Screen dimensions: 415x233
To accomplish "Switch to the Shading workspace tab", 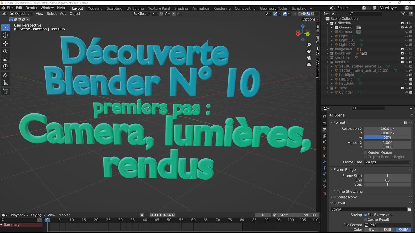I will [181, 8].
